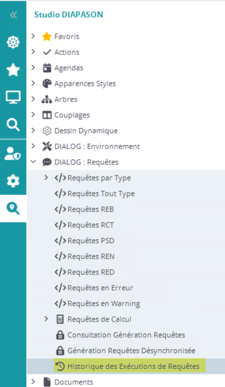Viewport: 225px width, 387px height.
Task: Open the ship wheel navigation icon
Action: tap(13, 42)
